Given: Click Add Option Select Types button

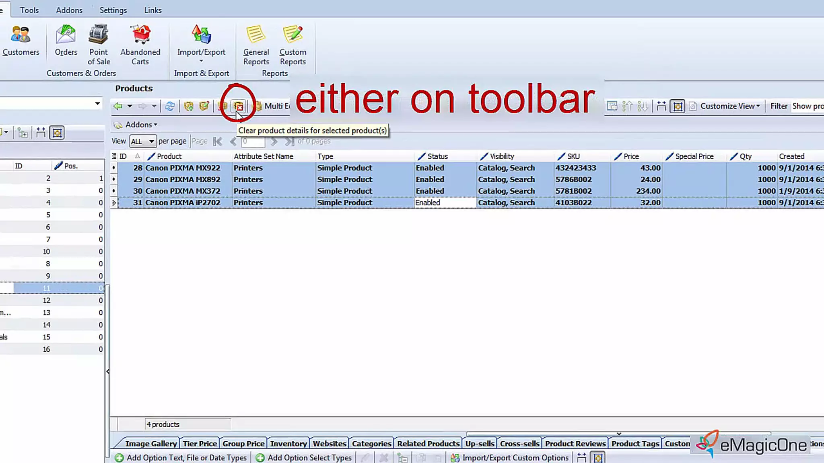Looking at the screenshot, I should point(305,457).
